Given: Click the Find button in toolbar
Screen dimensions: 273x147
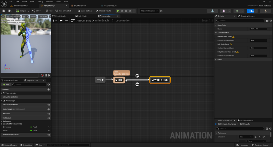Looking at the screenshot, I should [49, 11].
